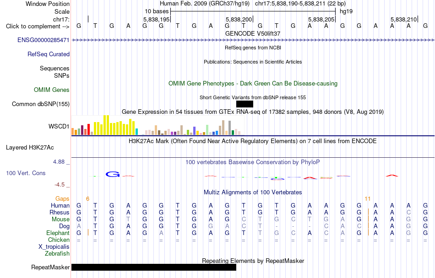435x278 pixels.
Task: Click the H3K27Ac Mark track title
Action: [253, 141]
